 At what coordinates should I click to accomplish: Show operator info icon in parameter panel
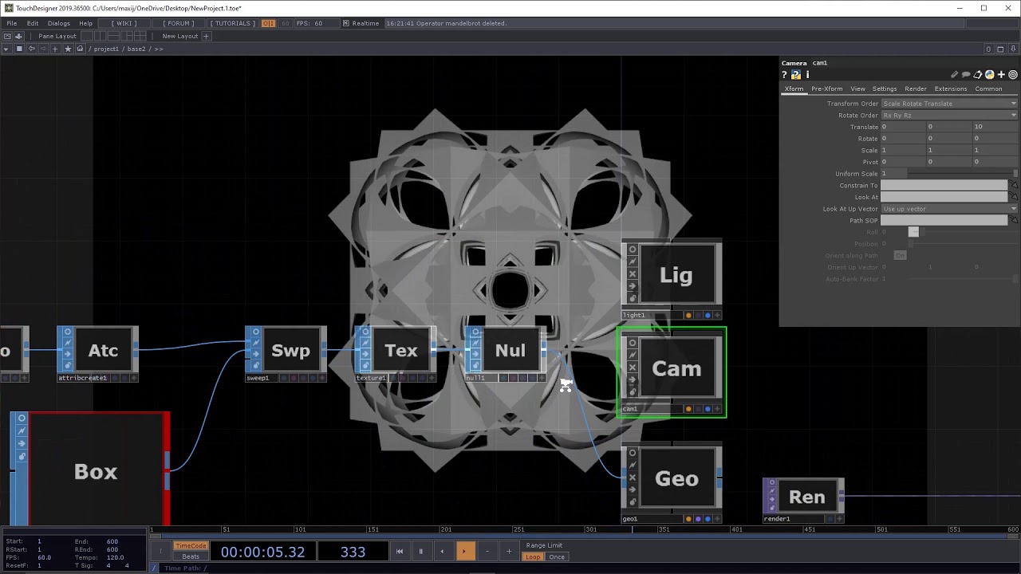click(x=807, y=75)
